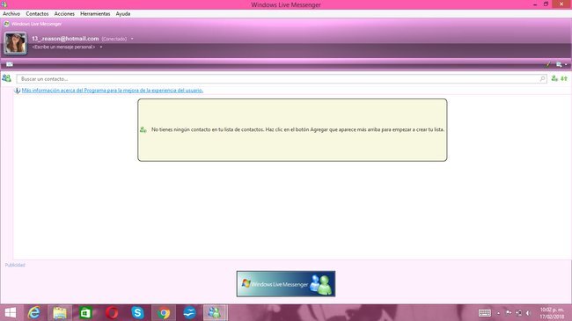Open Skype from the taskbar
The height and width of the screenshot is (321, 572).
(x=137, y=312)
